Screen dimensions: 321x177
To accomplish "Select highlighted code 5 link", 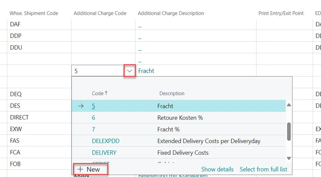I will click(x=93, y=106).
